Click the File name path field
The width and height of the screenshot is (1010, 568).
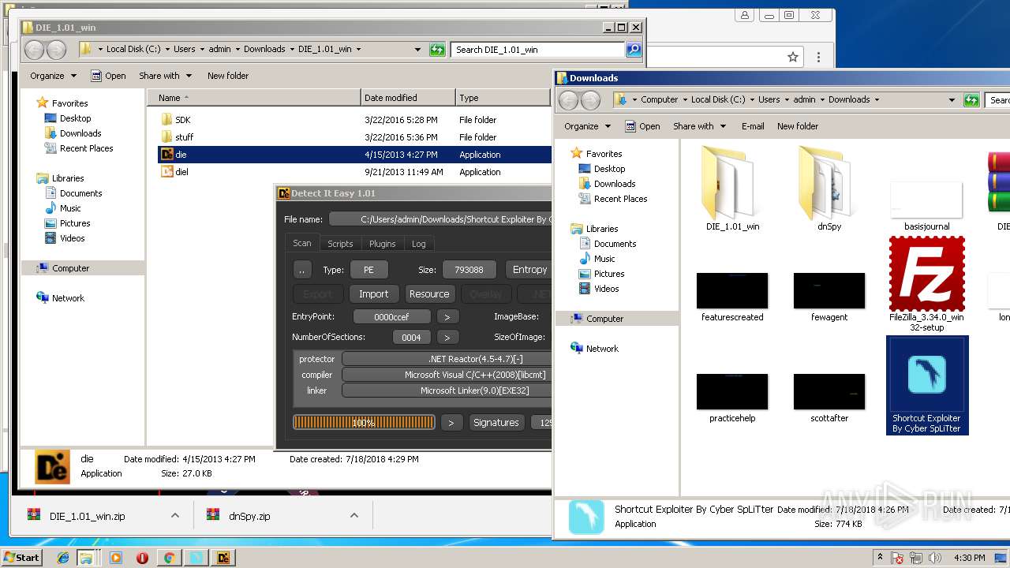(440, 219)
